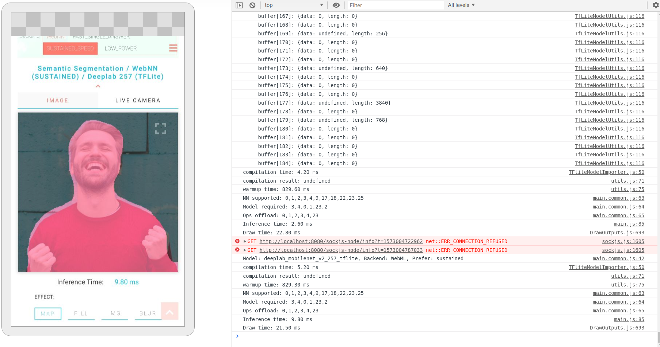Open the All levels log filter dropdown
Viewport: 660px width, 347px height.
coord(461,5)
